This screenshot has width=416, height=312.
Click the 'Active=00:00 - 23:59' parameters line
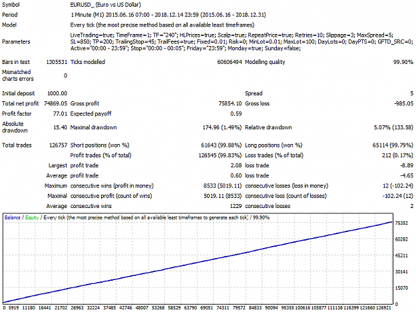[x=185, y=49]
